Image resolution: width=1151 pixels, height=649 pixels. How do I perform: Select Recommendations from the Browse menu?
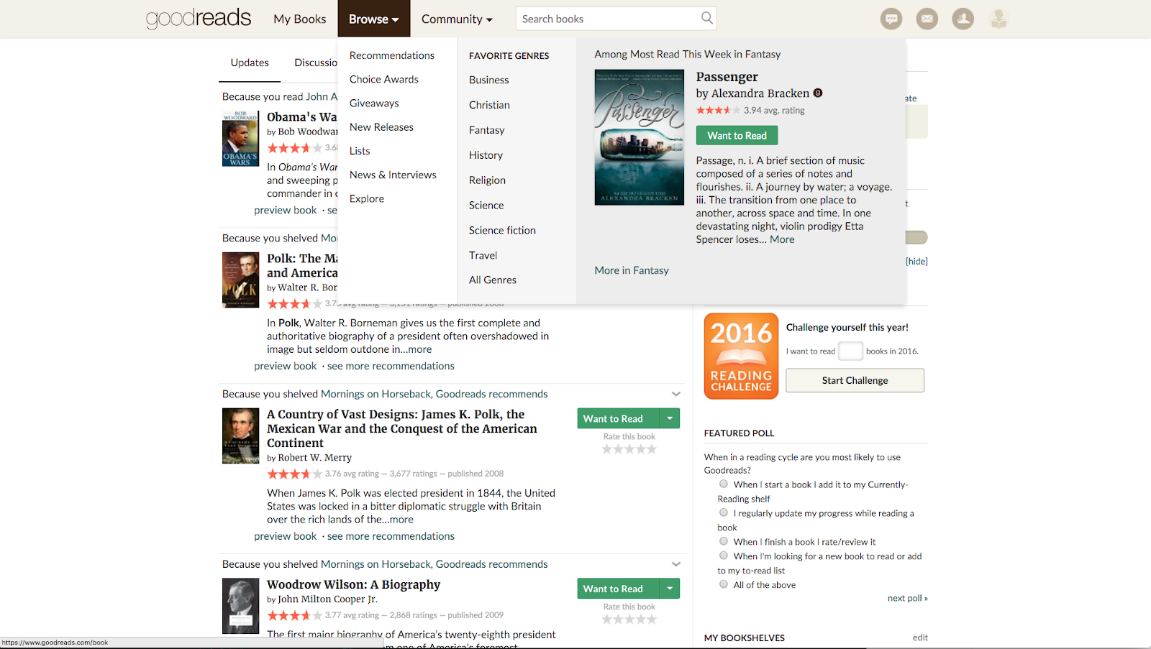point(392,55)
